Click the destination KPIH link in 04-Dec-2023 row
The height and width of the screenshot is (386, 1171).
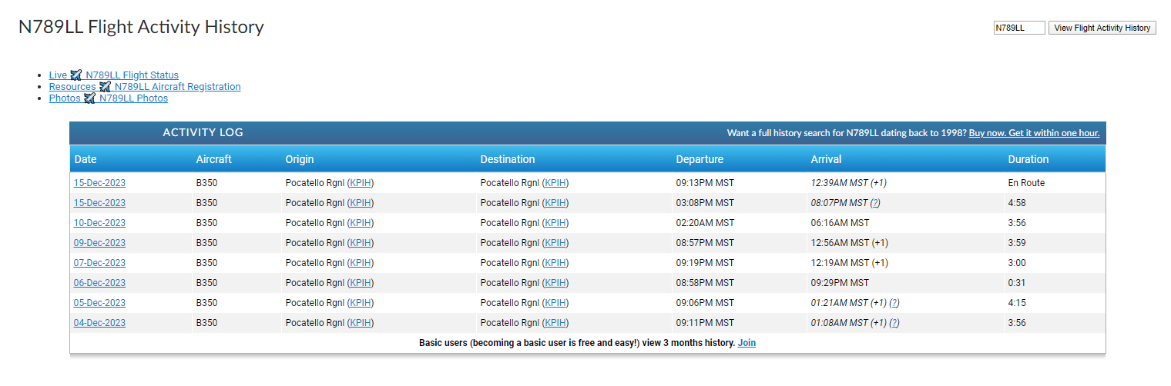555,323
